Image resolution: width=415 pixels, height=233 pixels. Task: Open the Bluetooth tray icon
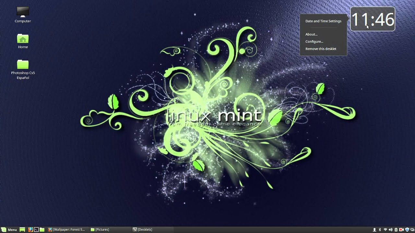tap(380, 230)
